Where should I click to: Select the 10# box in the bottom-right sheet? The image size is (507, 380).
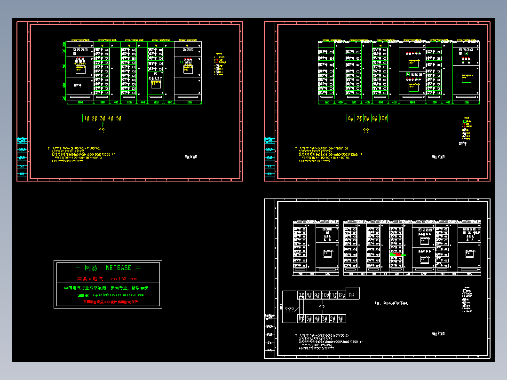[x=325, y=295]
